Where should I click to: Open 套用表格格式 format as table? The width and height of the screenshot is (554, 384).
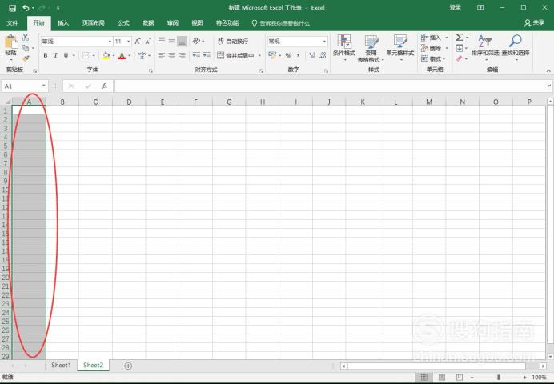point(371,48)
